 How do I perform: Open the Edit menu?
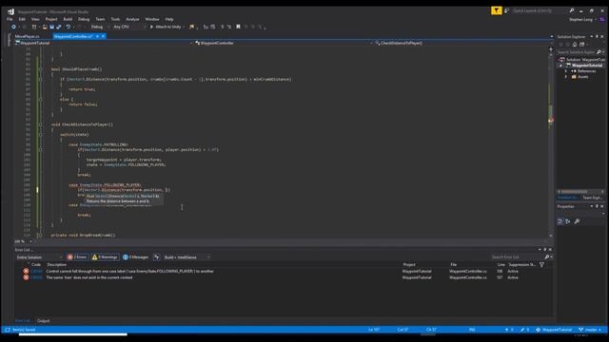[22, 19]
